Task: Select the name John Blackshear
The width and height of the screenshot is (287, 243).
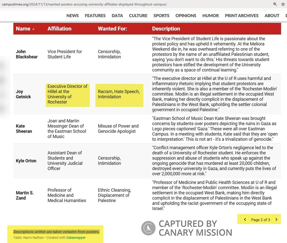Action: pos(27,54)
